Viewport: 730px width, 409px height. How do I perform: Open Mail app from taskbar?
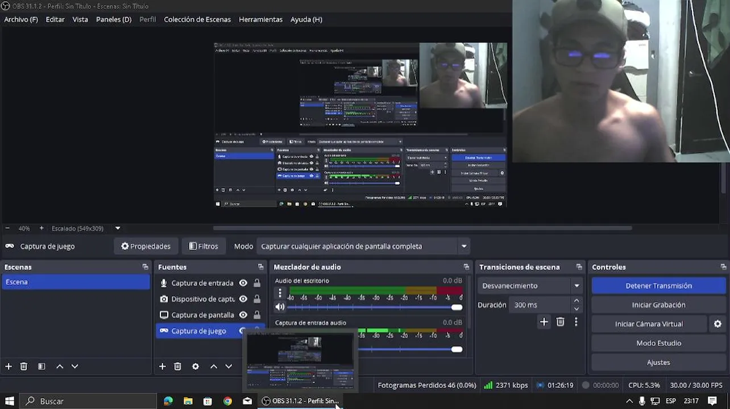(x=247, y=401)
